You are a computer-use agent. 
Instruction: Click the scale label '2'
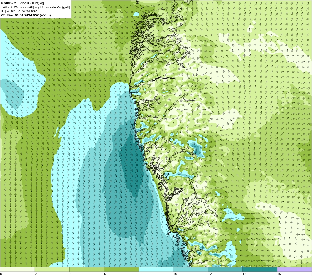point(36,274)
